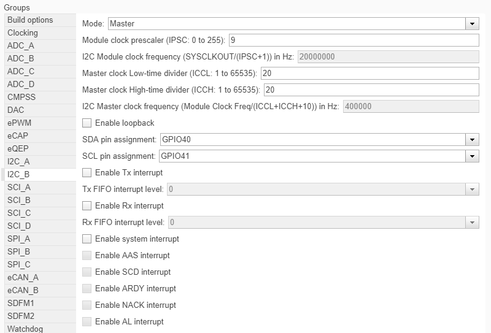Switch to SPI_B group
491x333 pixels.
click(19, 252)
